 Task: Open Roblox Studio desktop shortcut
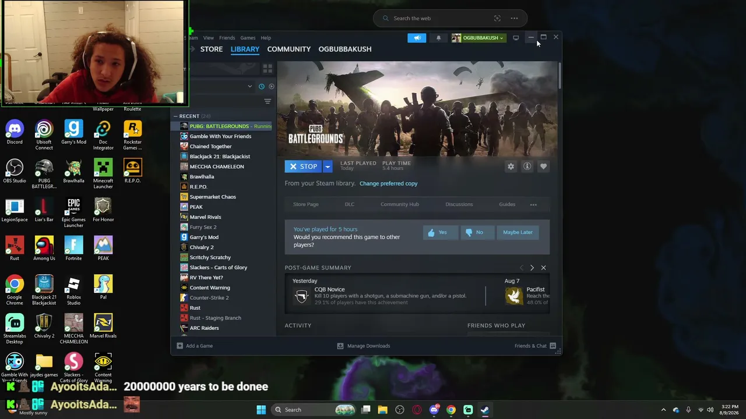click(73, 290)
